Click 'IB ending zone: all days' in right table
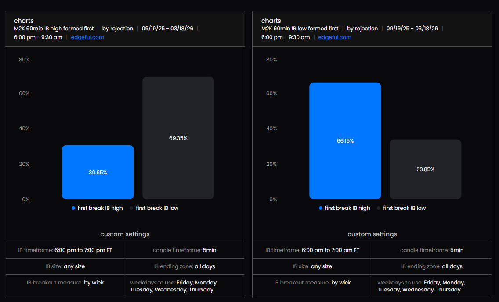This screenshot has height=302, width=499. point(432,266)
